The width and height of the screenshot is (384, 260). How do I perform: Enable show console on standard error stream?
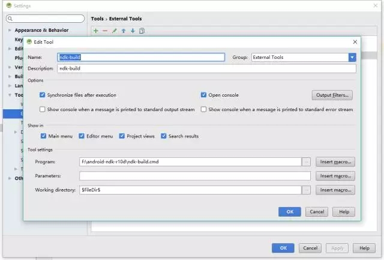click(x=203, y=109)
